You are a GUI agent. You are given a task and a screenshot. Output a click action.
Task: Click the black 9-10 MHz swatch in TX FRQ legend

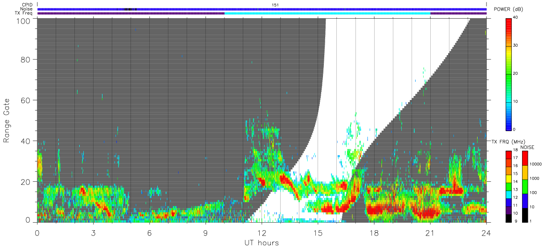[x=509, y=218]
